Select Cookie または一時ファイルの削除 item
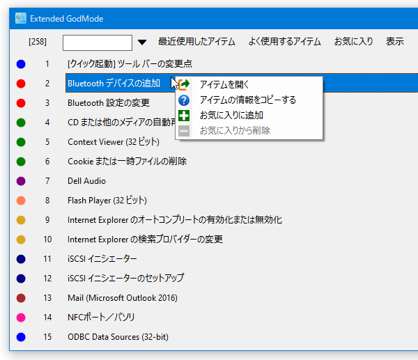The image size is (418, 360). point(127,162)
